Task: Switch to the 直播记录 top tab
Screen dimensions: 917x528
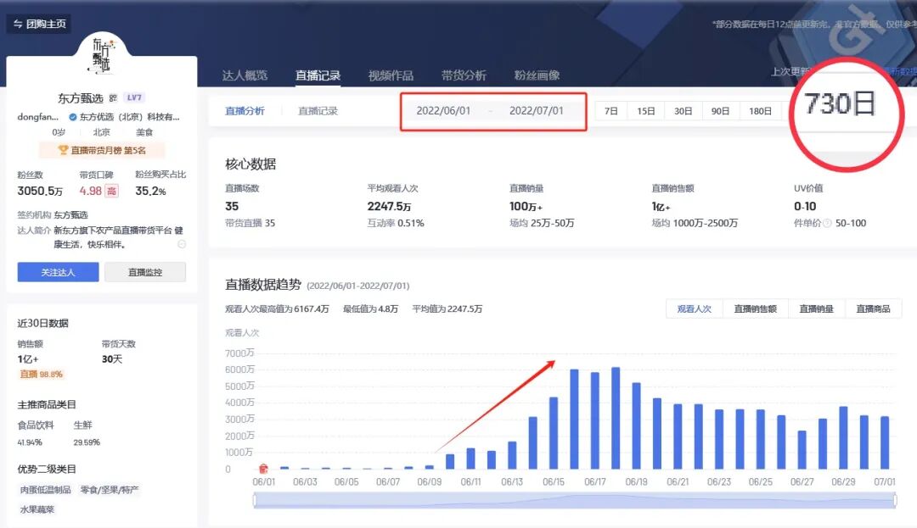Action: click(318, 75)
